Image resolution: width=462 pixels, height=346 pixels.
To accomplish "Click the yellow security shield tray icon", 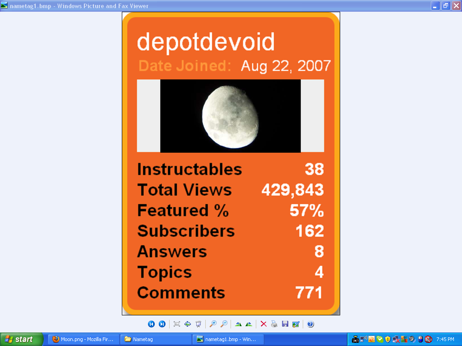I will (388, 339).
